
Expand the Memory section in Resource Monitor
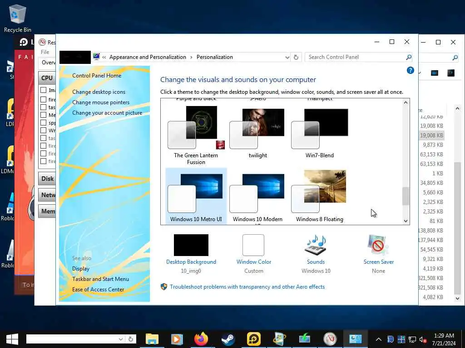47,211
